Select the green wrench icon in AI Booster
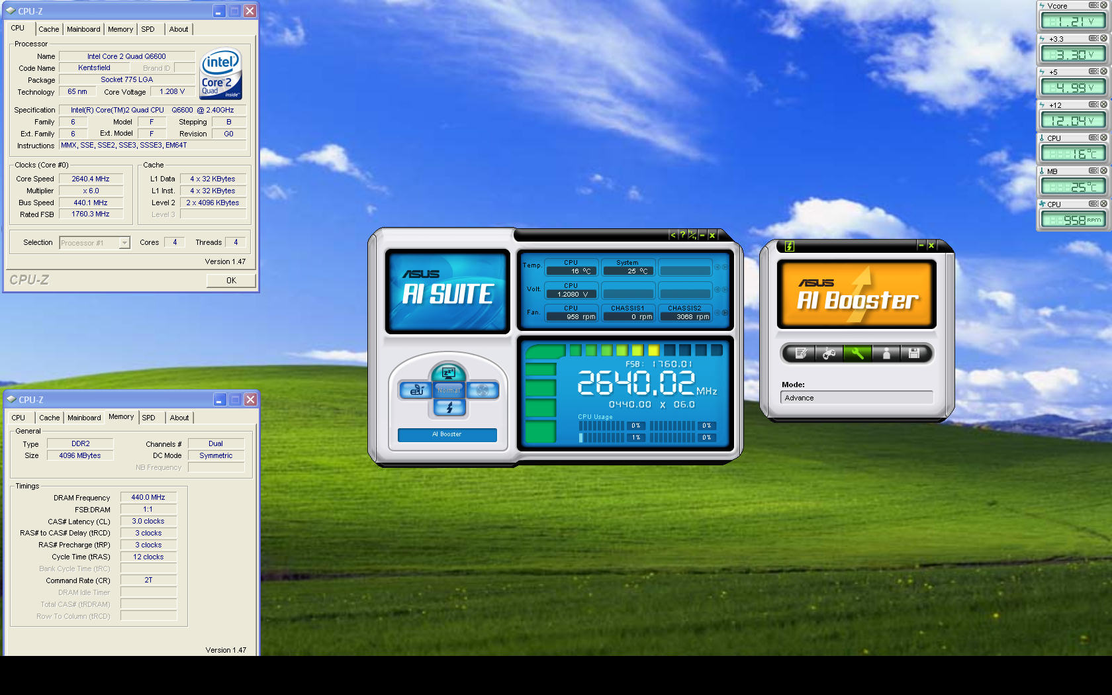Viewport: 1112px width, 695px height. [857, 353]
